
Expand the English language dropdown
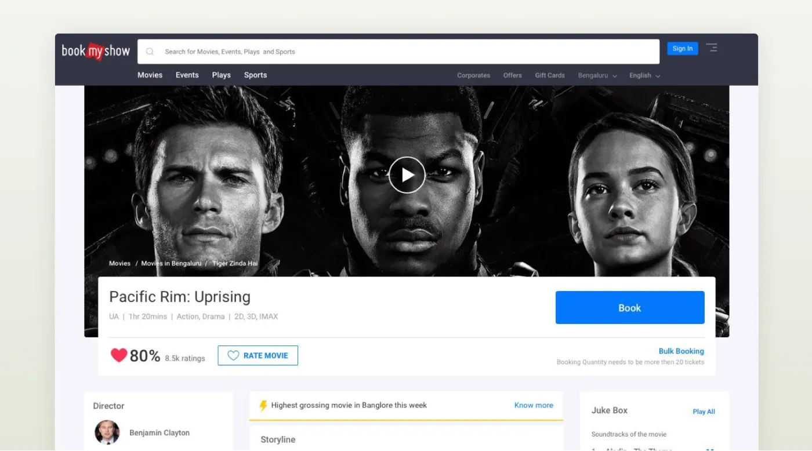[645, 75]
